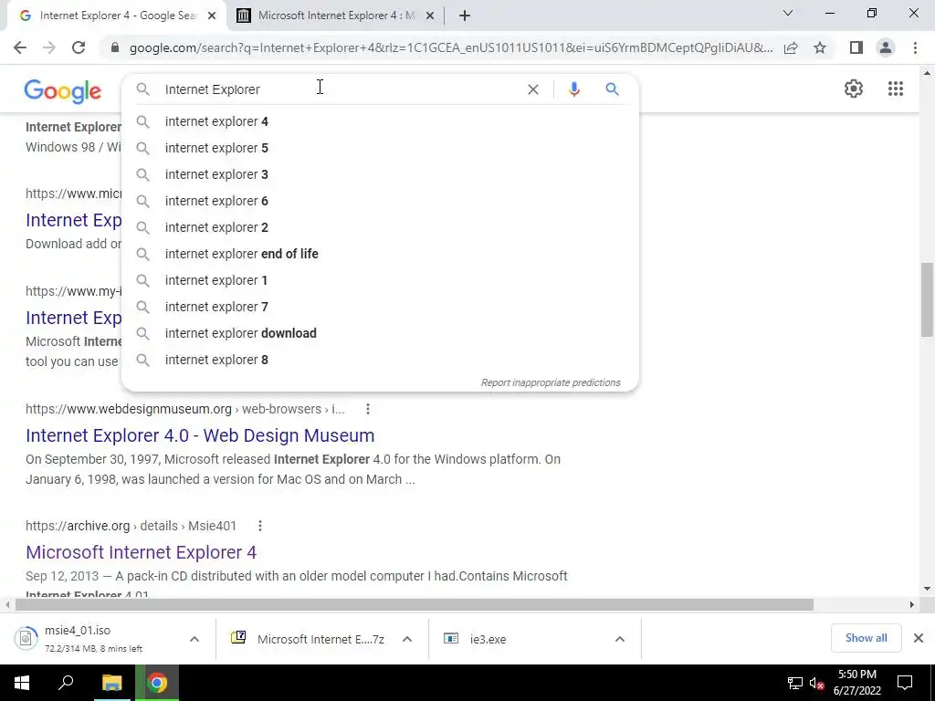The height and width of the screenshot is (701, 935).
Task: Open the Microsoft Internet Explorer 4 archive.org result
Action: point(141,552)
